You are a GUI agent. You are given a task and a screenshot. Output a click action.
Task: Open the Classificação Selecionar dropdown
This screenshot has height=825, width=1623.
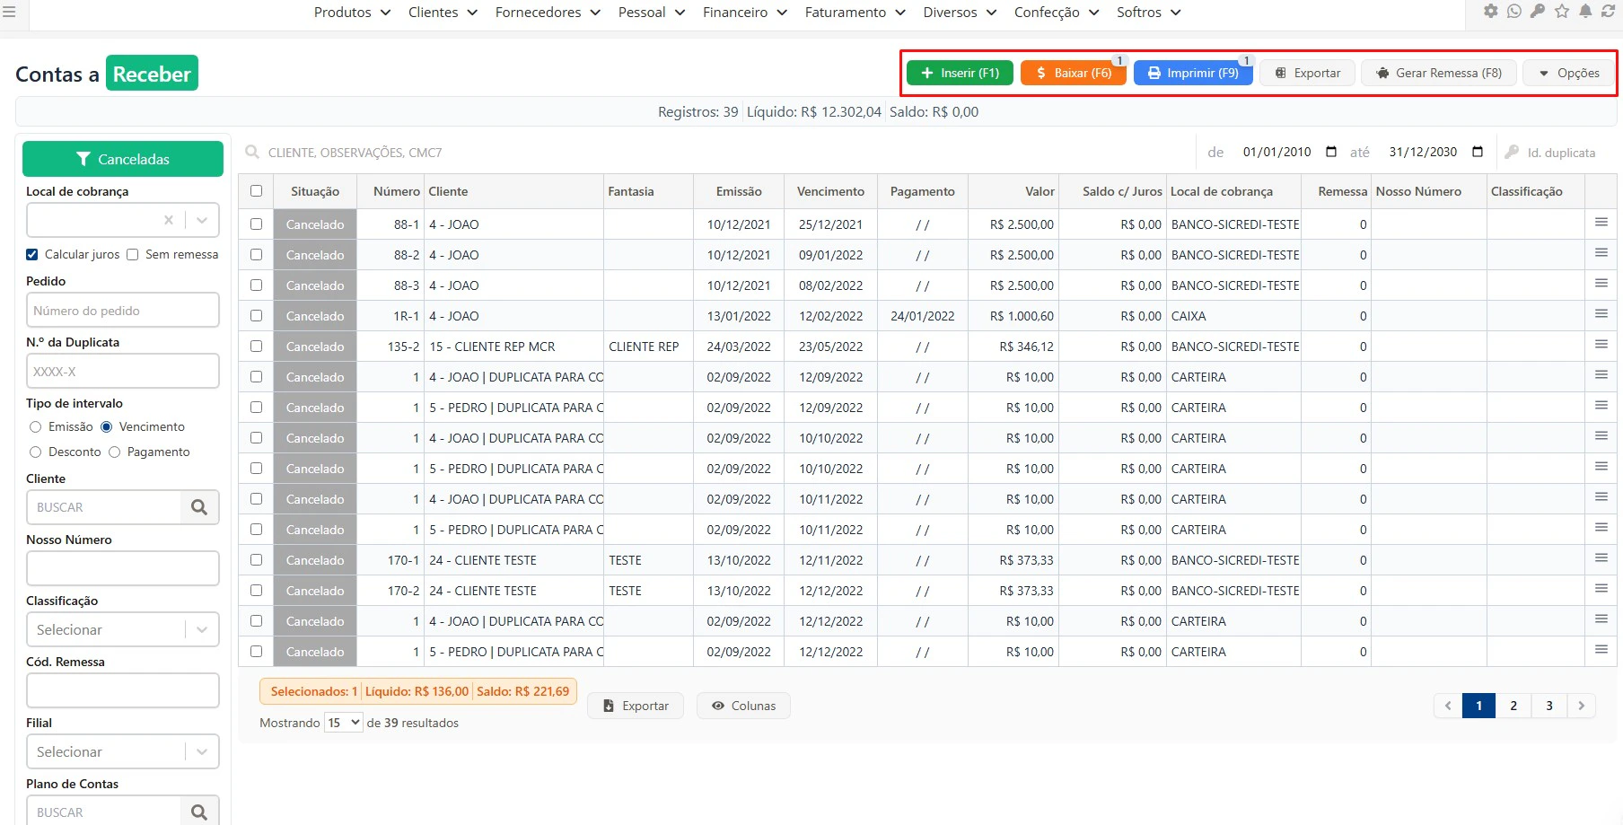123,629
